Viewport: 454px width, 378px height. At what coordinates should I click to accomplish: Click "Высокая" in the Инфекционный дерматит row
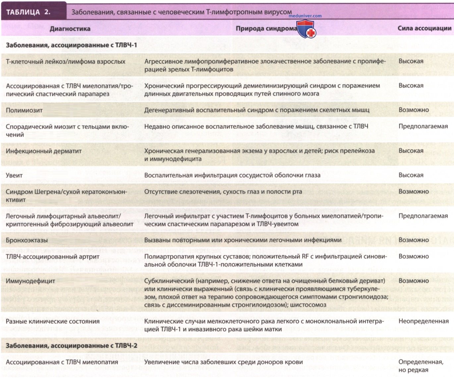pyautogui.click(x=411, y=151)
